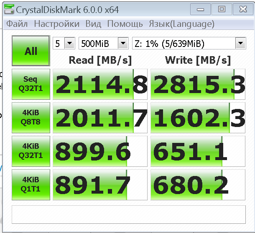Viewport: 255px width, 233px height.
Task: Open the Вид menu
Action: pyautogui.click(x=93, y=24)
